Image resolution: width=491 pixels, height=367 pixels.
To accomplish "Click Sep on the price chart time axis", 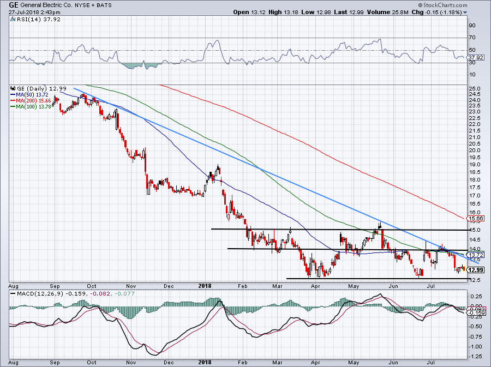I will 55,286.
